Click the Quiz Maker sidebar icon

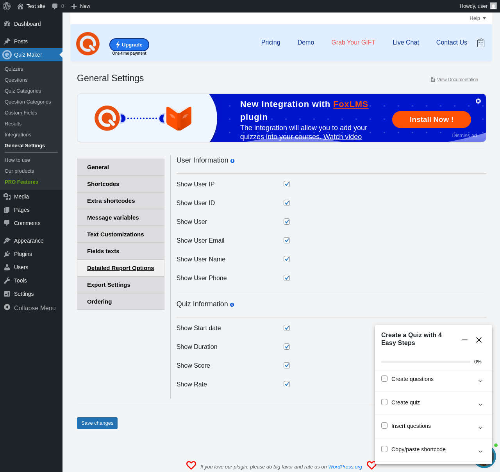[x=7, y=55]
